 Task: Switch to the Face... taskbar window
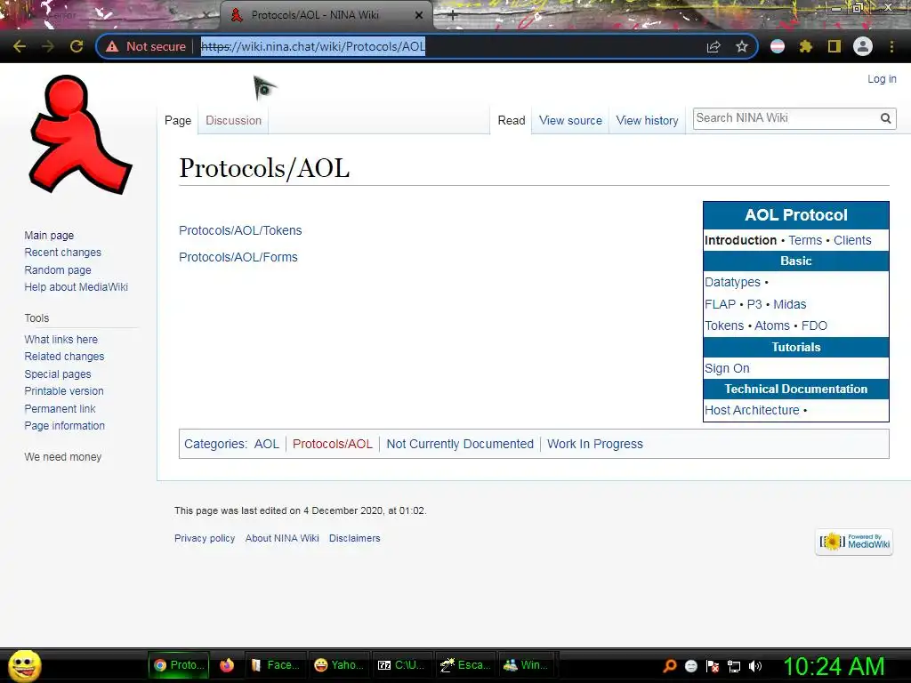click(275, 665)
